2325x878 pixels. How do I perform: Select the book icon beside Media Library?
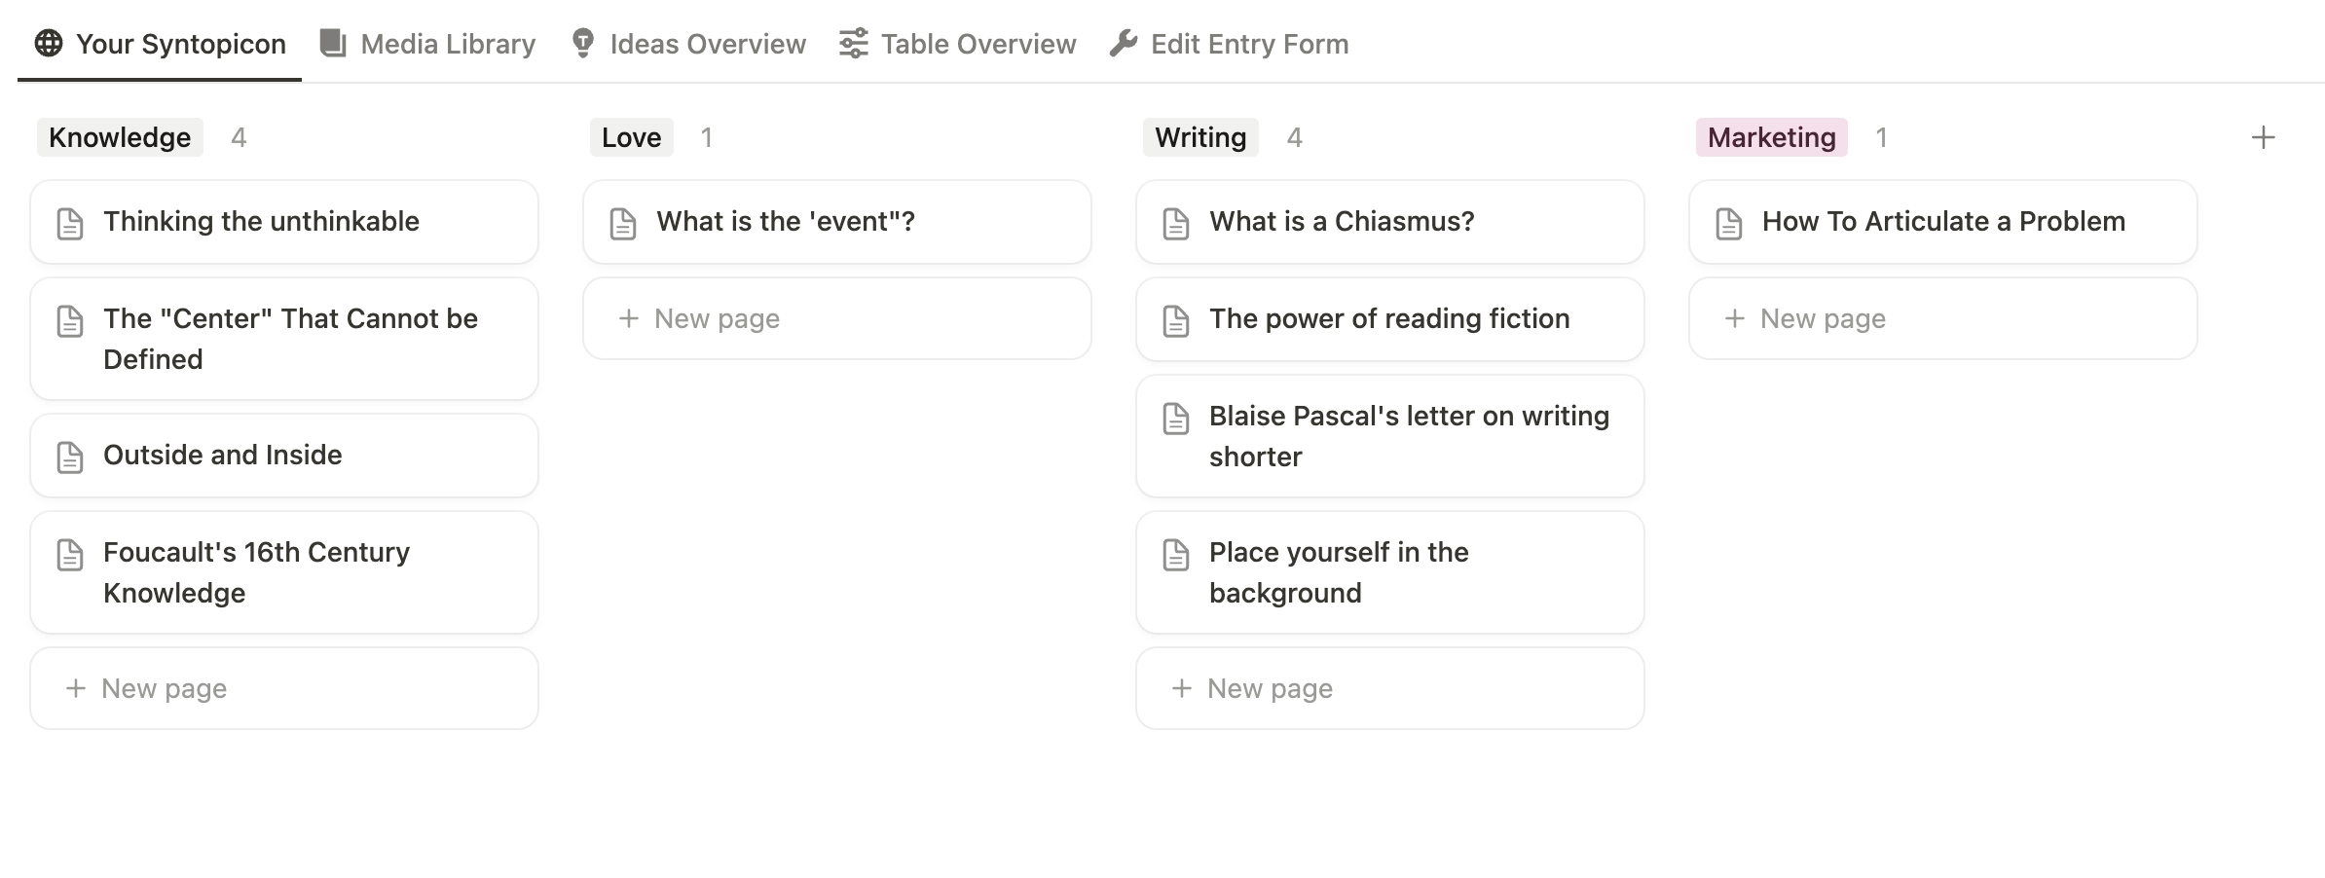coord(332,43)
